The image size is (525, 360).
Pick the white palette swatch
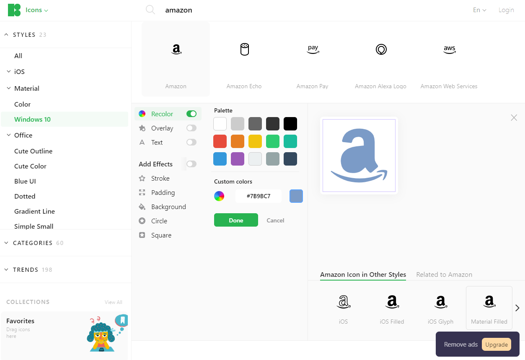[220, 124]
